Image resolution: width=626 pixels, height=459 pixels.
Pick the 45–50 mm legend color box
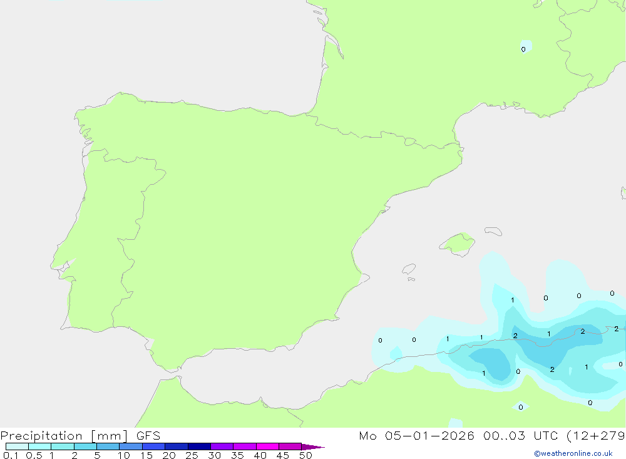(290, 446)
